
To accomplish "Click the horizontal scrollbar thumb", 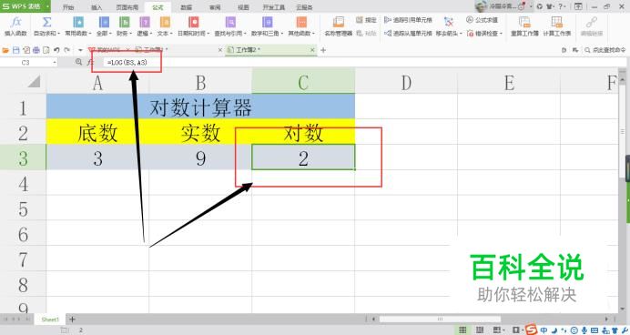I will point(440,319).
